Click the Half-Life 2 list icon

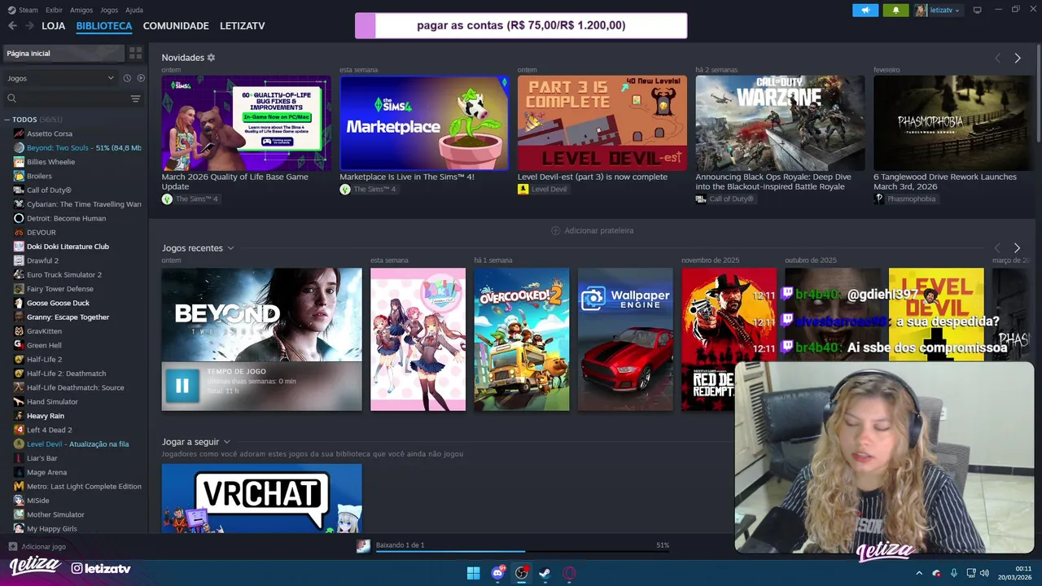click(x=19, y=359)
